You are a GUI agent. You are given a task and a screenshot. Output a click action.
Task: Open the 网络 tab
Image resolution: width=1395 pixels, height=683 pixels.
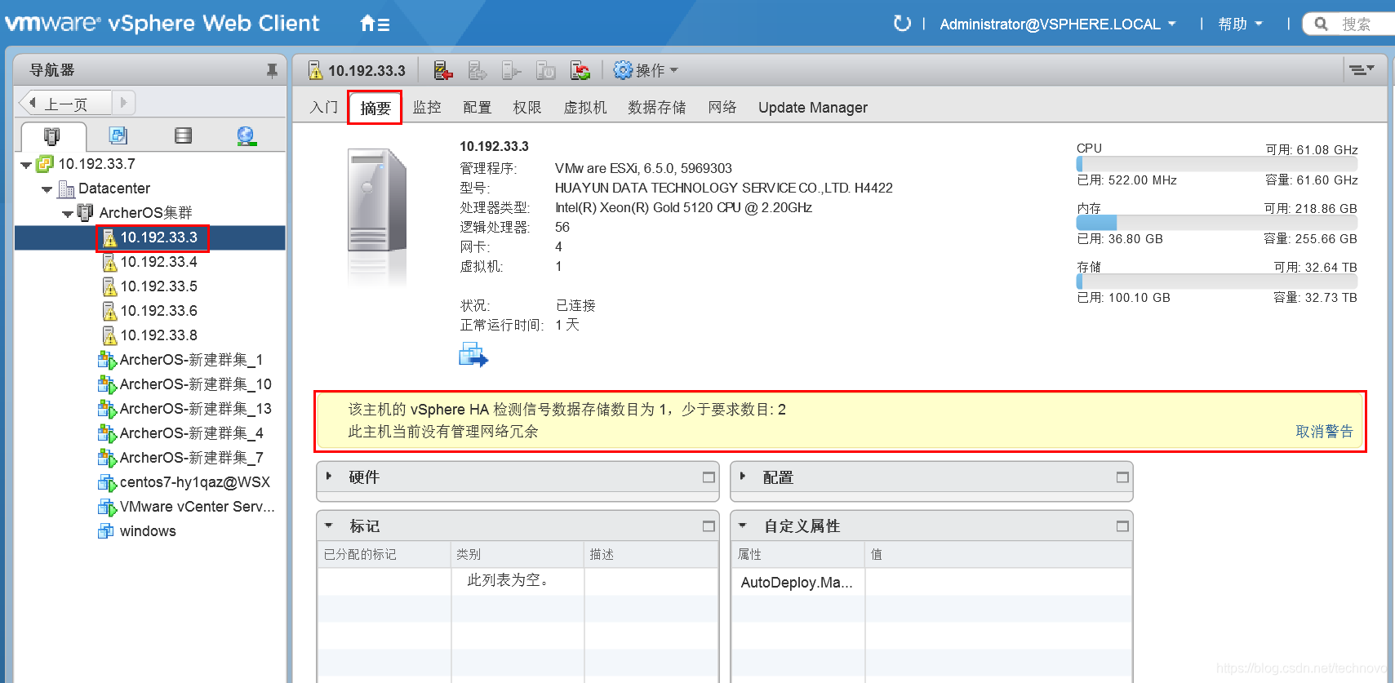point(722,108)
